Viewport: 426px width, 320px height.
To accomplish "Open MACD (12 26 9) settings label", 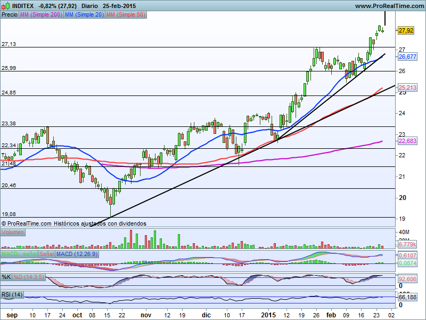I will point(77,254).
